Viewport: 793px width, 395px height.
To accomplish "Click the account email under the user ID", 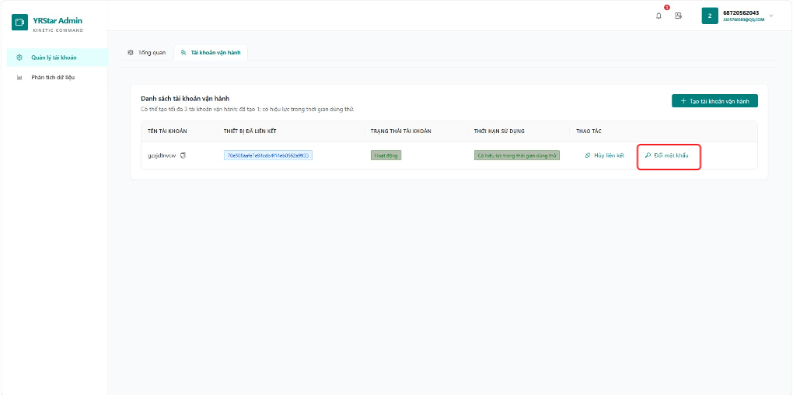I will [743, 20].
